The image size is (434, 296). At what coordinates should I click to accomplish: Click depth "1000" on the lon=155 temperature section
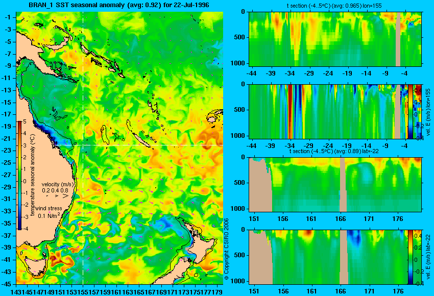point(238,63)
